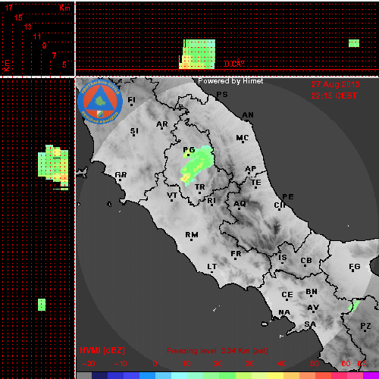Click the large radar echo near PG
Screen dimensions: 379x379
(x=197, y=165)
